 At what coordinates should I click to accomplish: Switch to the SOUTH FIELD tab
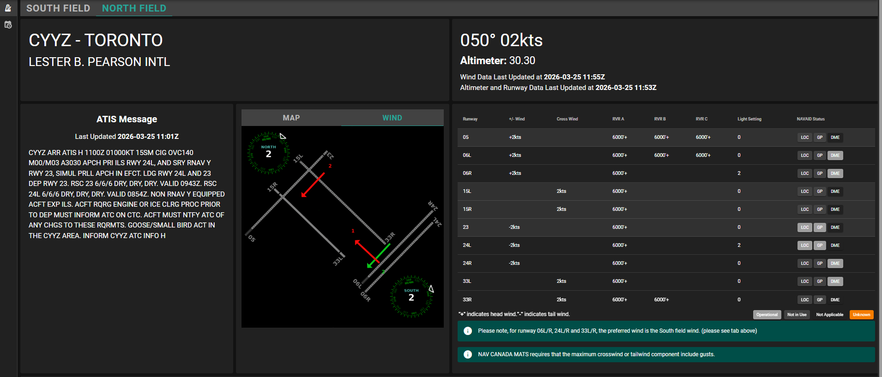[58, 8]
